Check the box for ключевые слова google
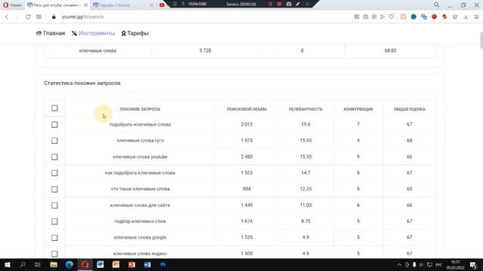 [x=54, y=238]
